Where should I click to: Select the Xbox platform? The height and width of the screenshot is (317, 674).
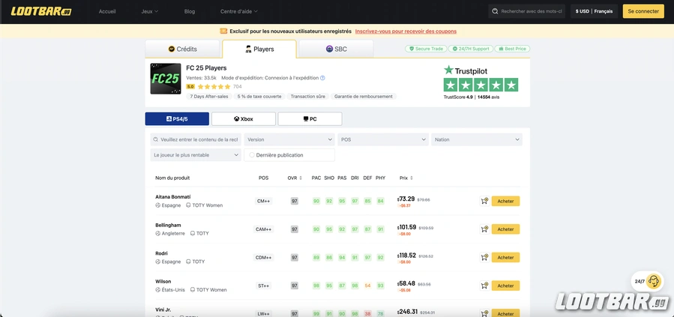click(x=244, y=119)
